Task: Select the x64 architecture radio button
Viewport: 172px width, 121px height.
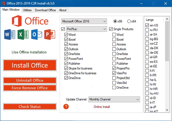Action: pyautogui.click(x=129, y=21)
